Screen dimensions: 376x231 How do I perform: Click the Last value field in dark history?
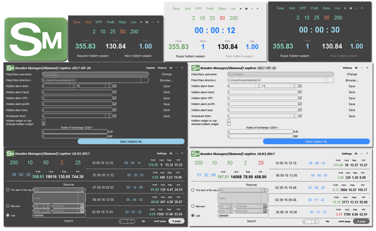pyautogui.click(x=59, y=215)
